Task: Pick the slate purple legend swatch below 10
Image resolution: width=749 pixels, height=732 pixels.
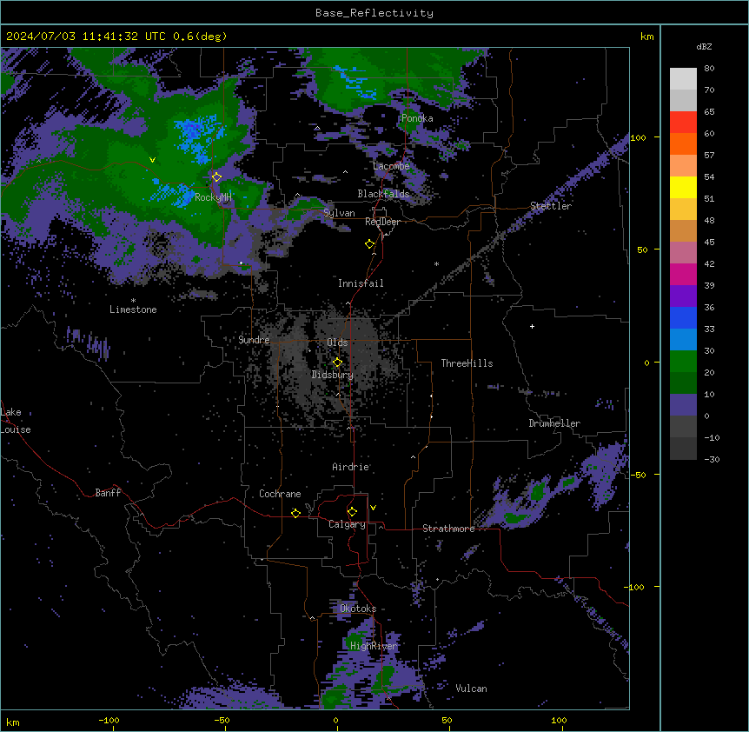Action: [x=683, y=405]
